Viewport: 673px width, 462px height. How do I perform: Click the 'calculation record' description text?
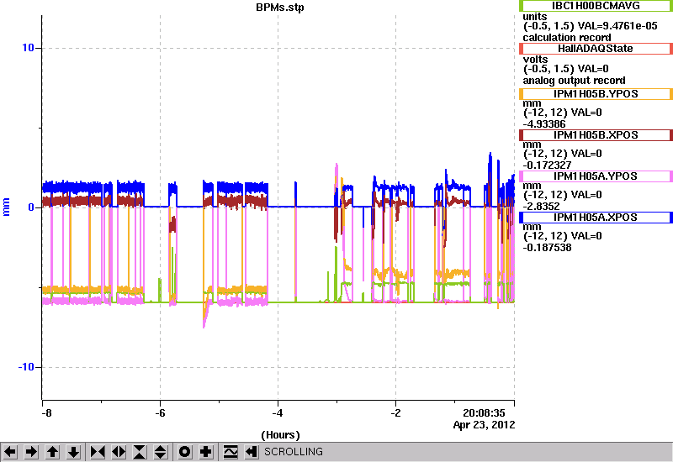[x=566, y=37]
